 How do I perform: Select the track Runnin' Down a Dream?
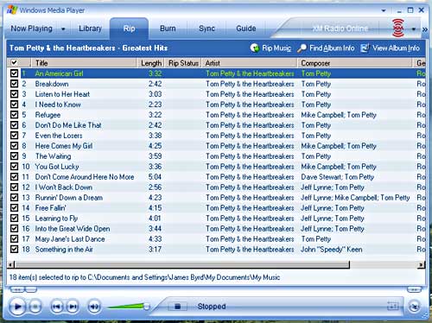click(x=69, y=198)
